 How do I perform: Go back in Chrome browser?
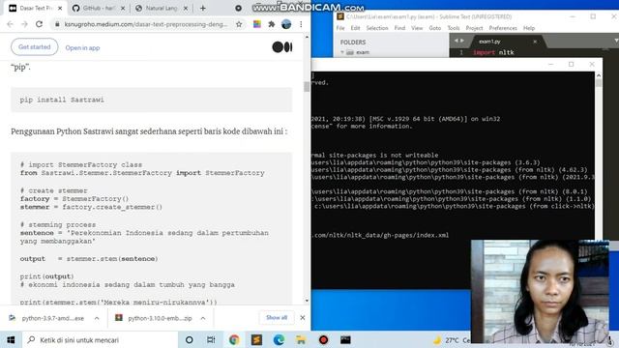[x=11, y=24]
